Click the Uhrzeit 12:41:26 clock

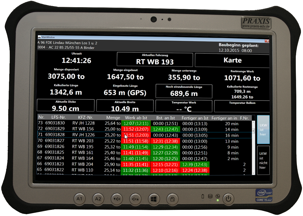pyautogui.click(x=76, y=61)
